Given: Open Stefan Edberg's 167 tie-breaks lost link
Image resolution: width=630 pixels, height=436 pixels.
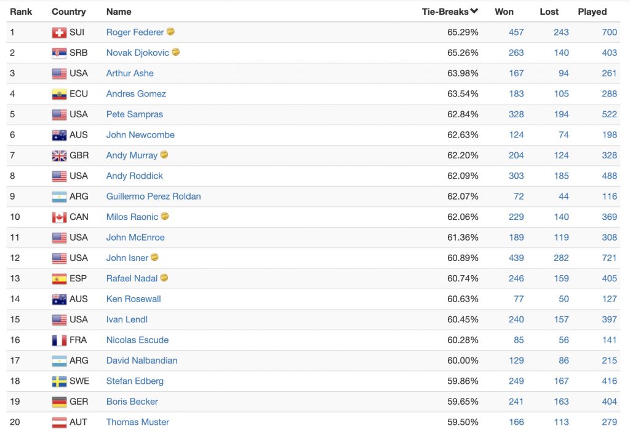Looking at the screenshot, I should (561, 381).
